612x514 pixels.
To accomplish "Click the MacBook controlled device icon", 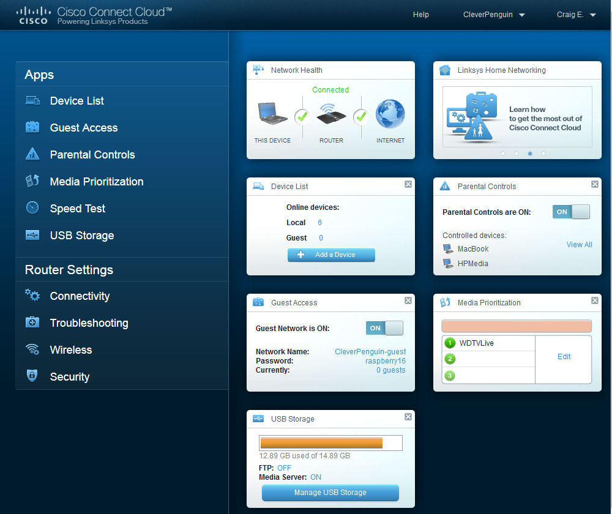I will pyautogui.click(x=448, y=248).
